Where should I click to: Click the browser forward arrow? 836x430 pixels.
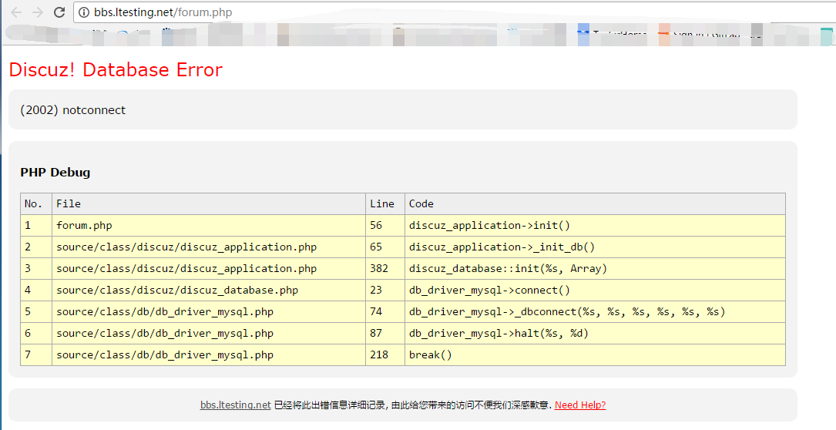(37, 12)
